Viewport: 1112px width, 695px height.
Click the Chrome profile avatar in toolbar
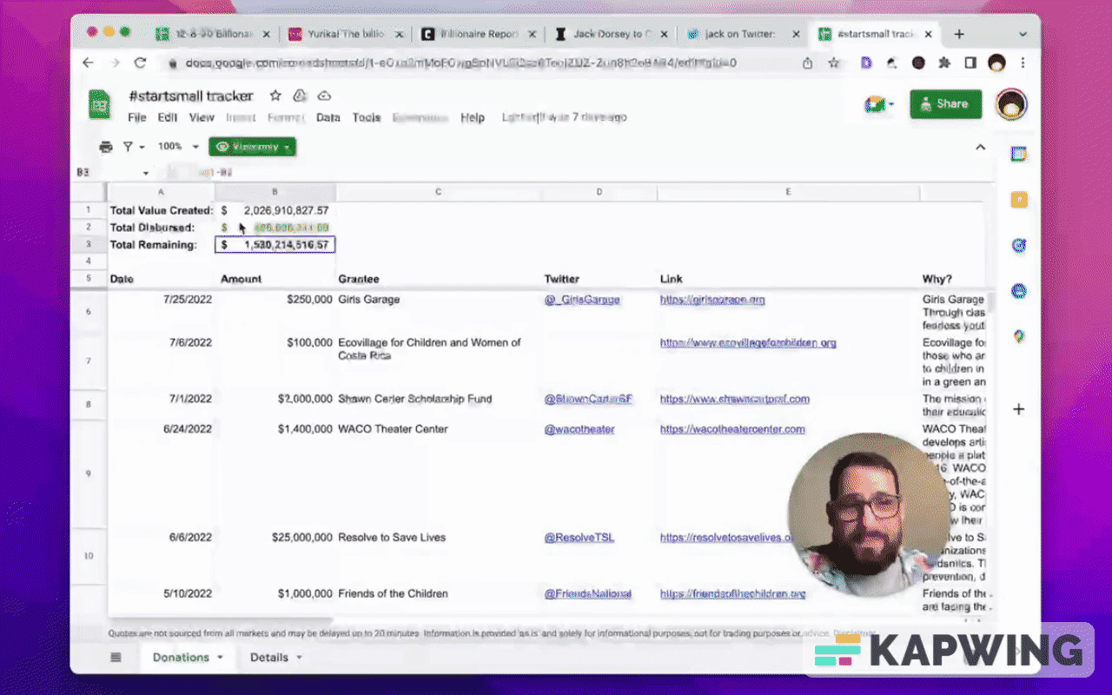click(996, 63)
